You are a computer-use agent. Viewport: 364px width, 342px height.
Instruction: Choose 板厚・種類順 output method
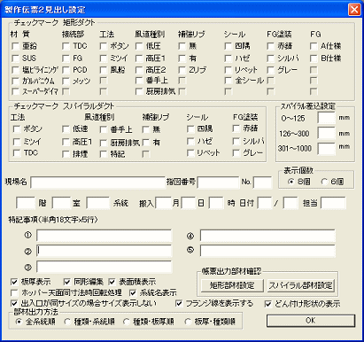[188, 322]
